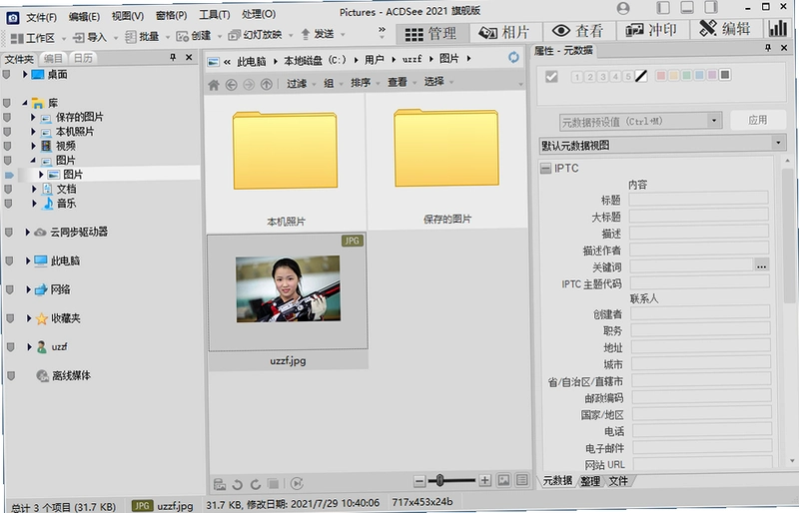Open the 工具(T) menu
The height and width of the screenshot is (513, 799).
214,15
